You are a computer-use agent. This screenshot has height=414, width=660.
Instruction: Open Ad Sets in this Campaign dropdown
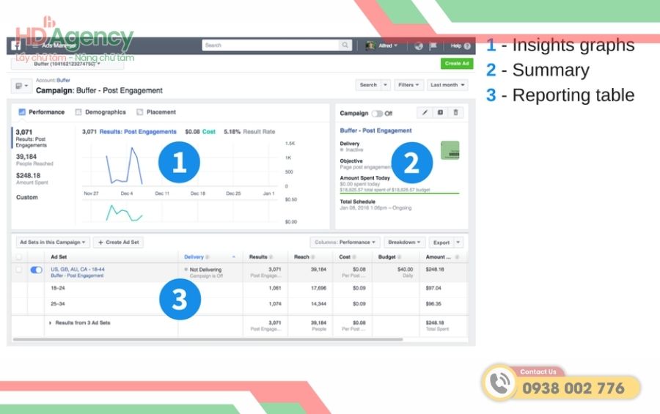[53, 243]
